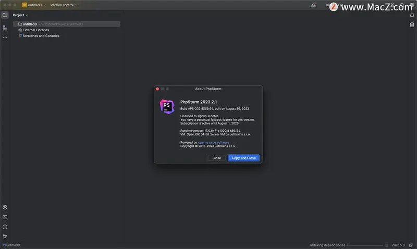Open the untitled3 project dropdown
417x249 pixels.
pos(34,5)
